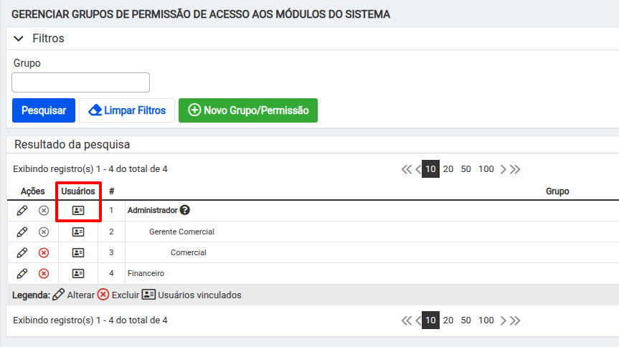Viewport: 619px width, 347px height.
Task: Open linked users for Administrador group
Action: (x=78, y=210)
